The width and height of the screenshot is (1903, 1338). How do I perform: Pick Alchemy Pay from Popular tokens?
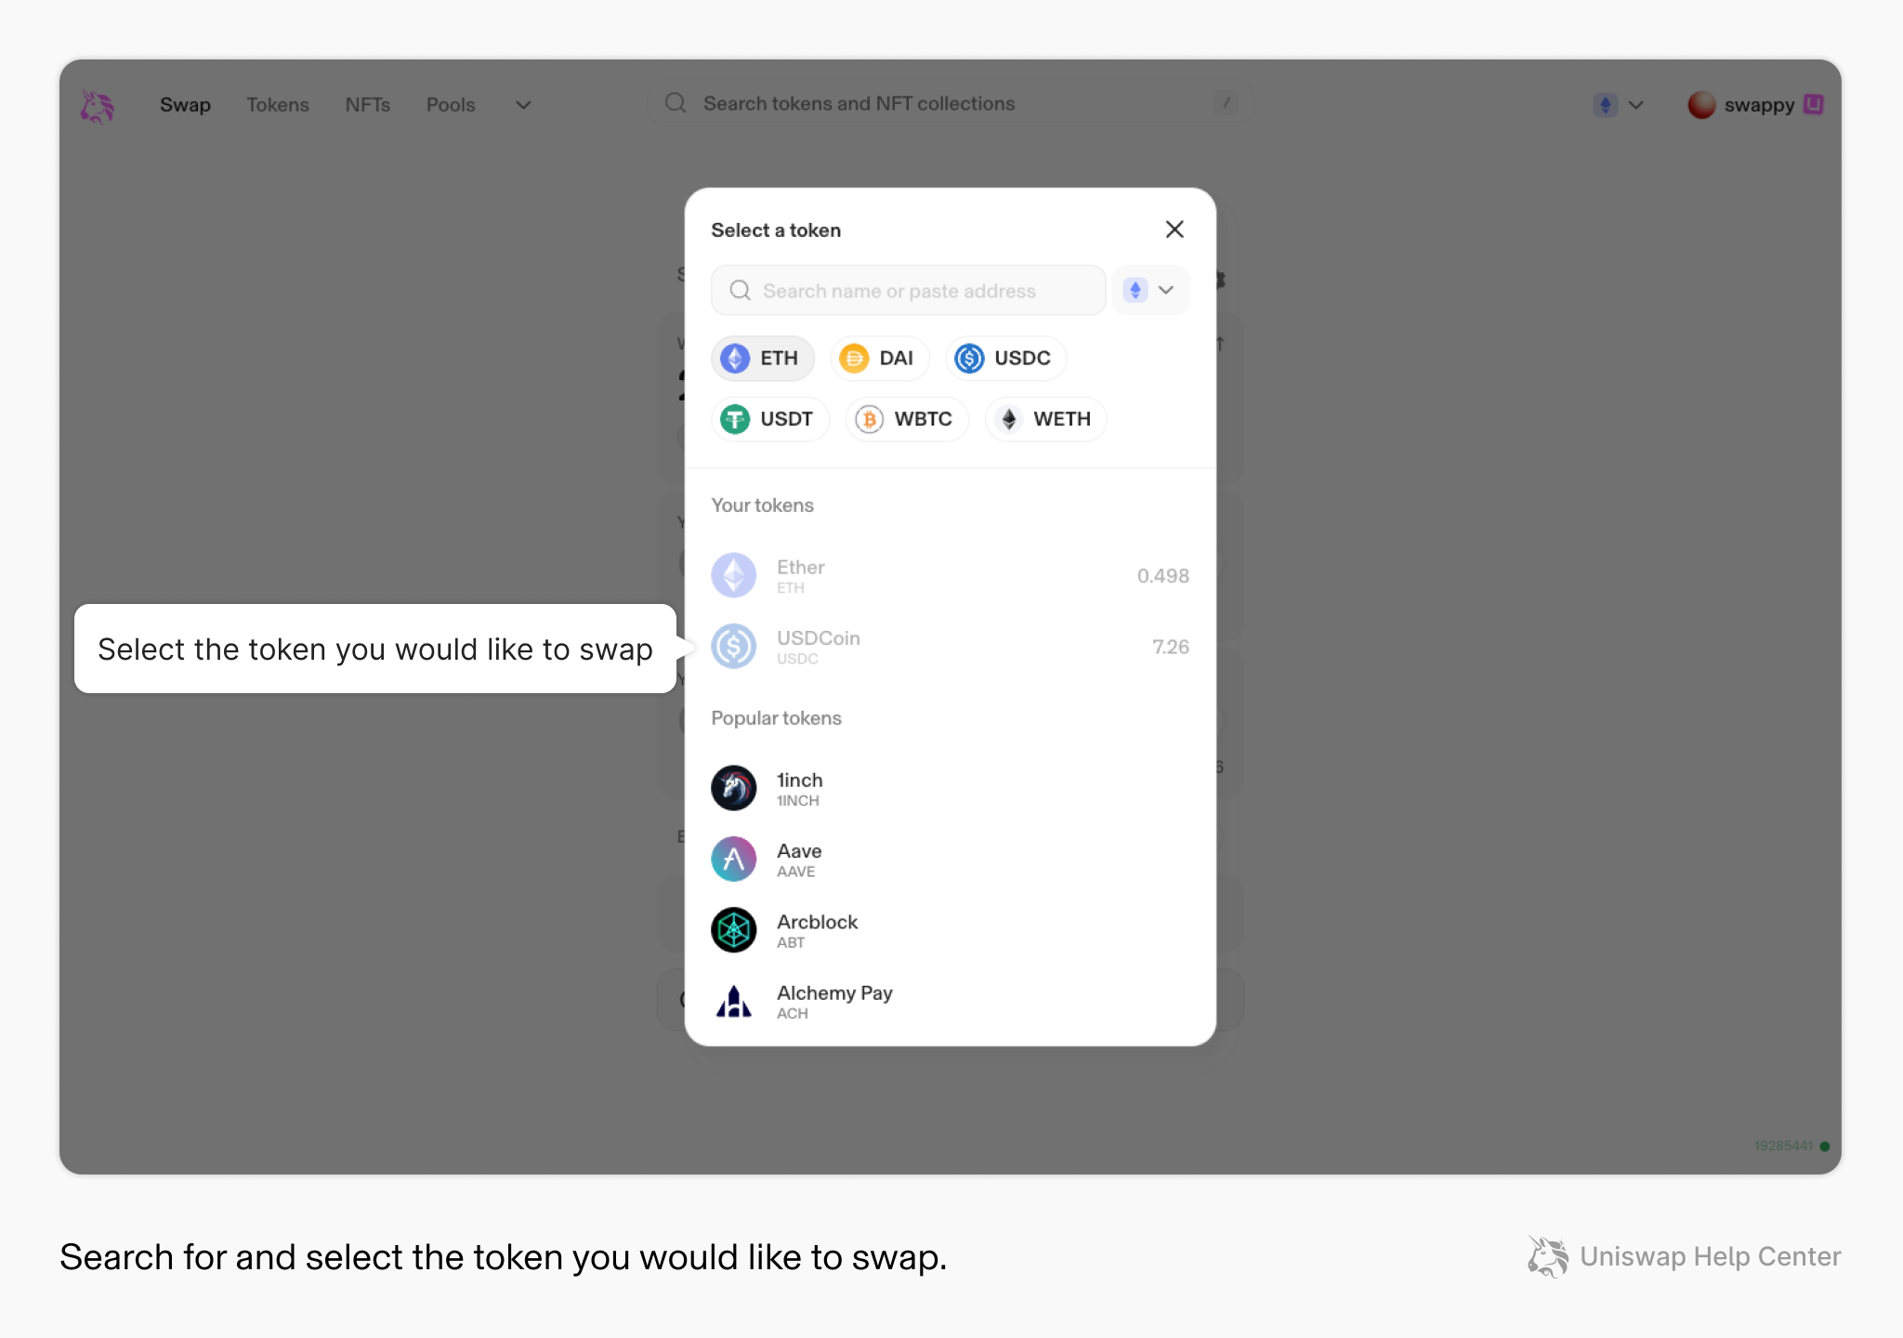pyautogui.click(x=950, y=1002)
